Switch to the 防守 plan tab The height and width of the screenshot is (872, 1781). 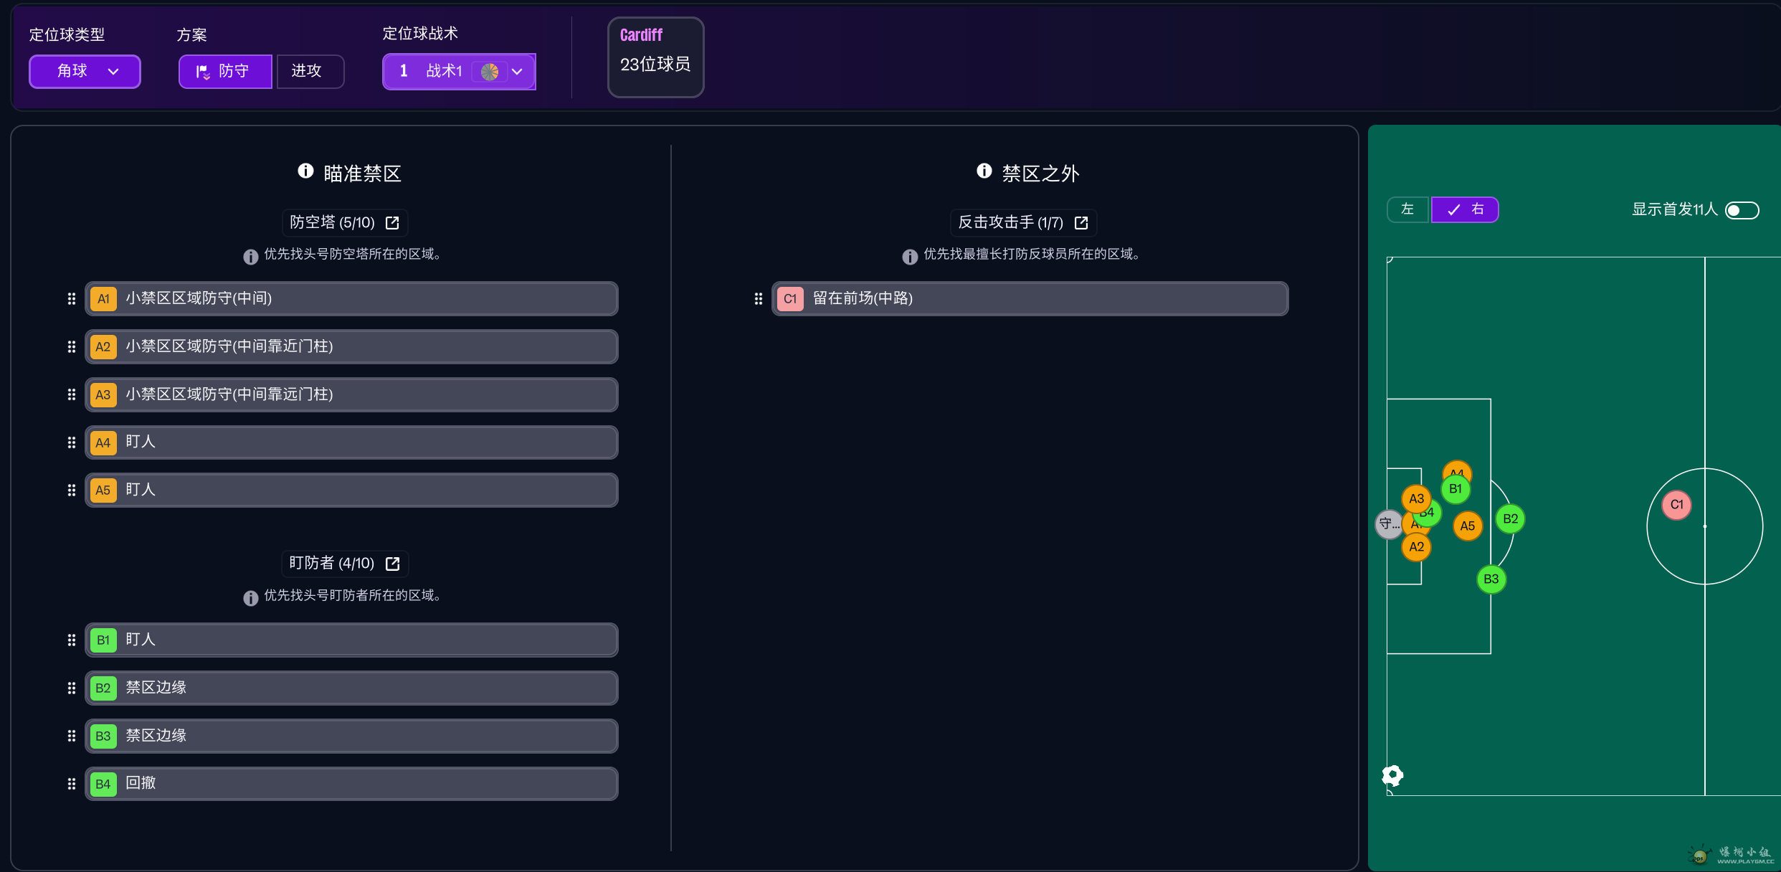click(x=225, y=71)
